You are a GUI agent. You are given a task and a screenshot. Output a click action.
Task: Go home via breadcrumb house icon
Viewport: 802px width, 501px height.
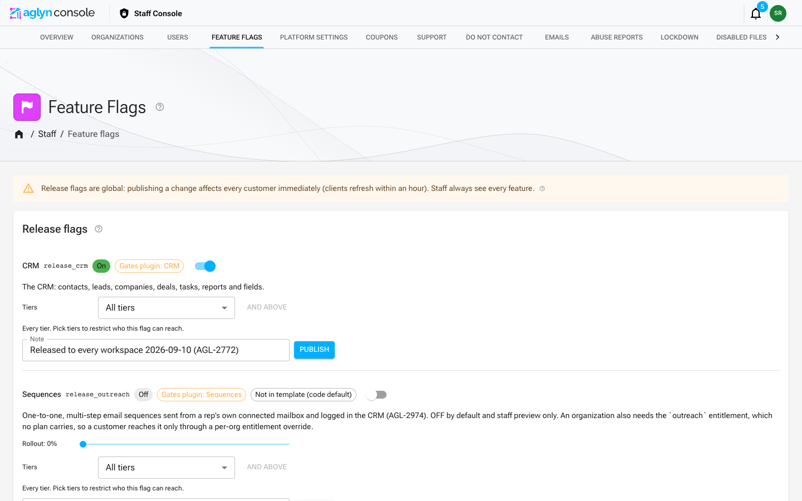(19, 134)
